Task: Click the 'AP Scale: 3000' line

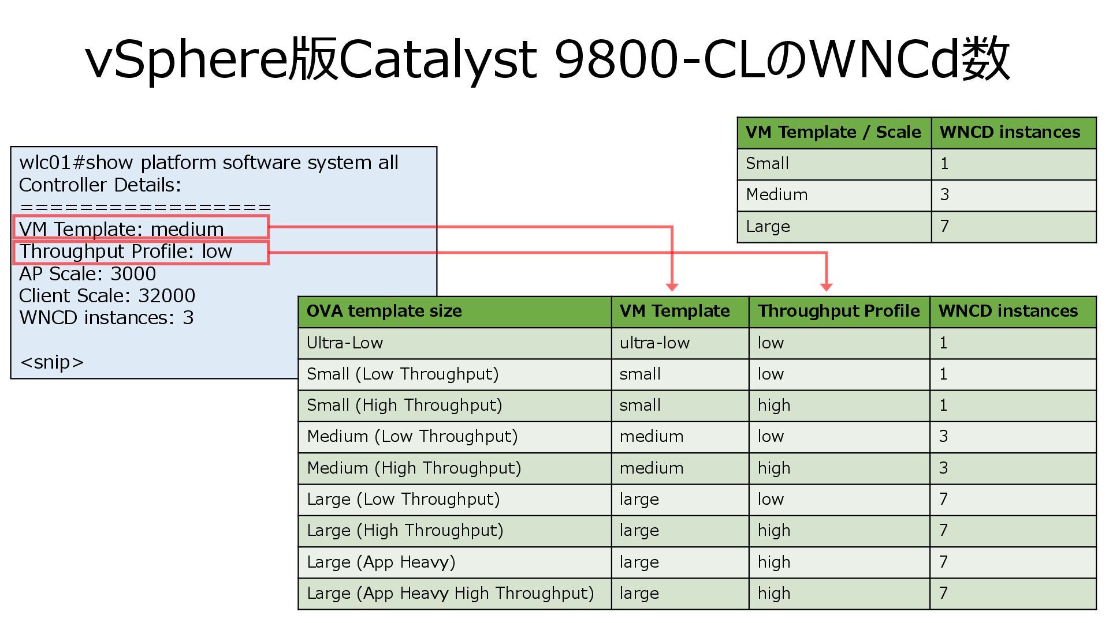Action: (x=87, y=274)
